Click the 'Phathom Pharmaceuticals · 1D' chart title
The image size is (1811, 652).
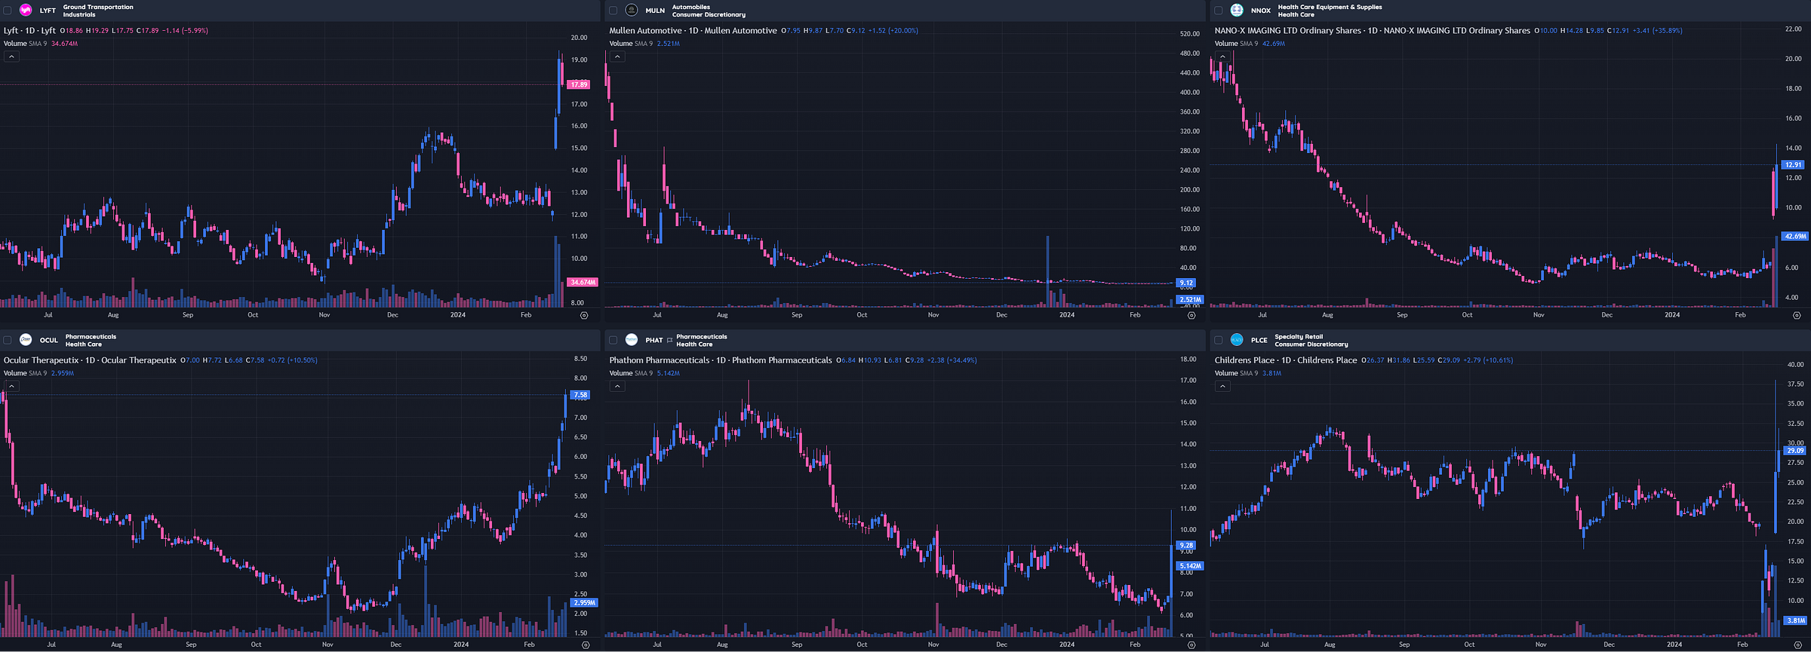[x=721, y=360]
